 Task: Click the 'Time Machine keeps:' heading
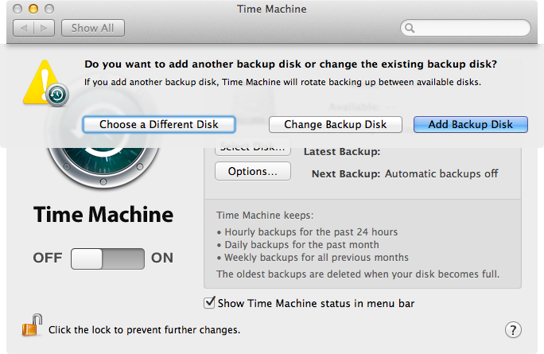tap(265, 216)
